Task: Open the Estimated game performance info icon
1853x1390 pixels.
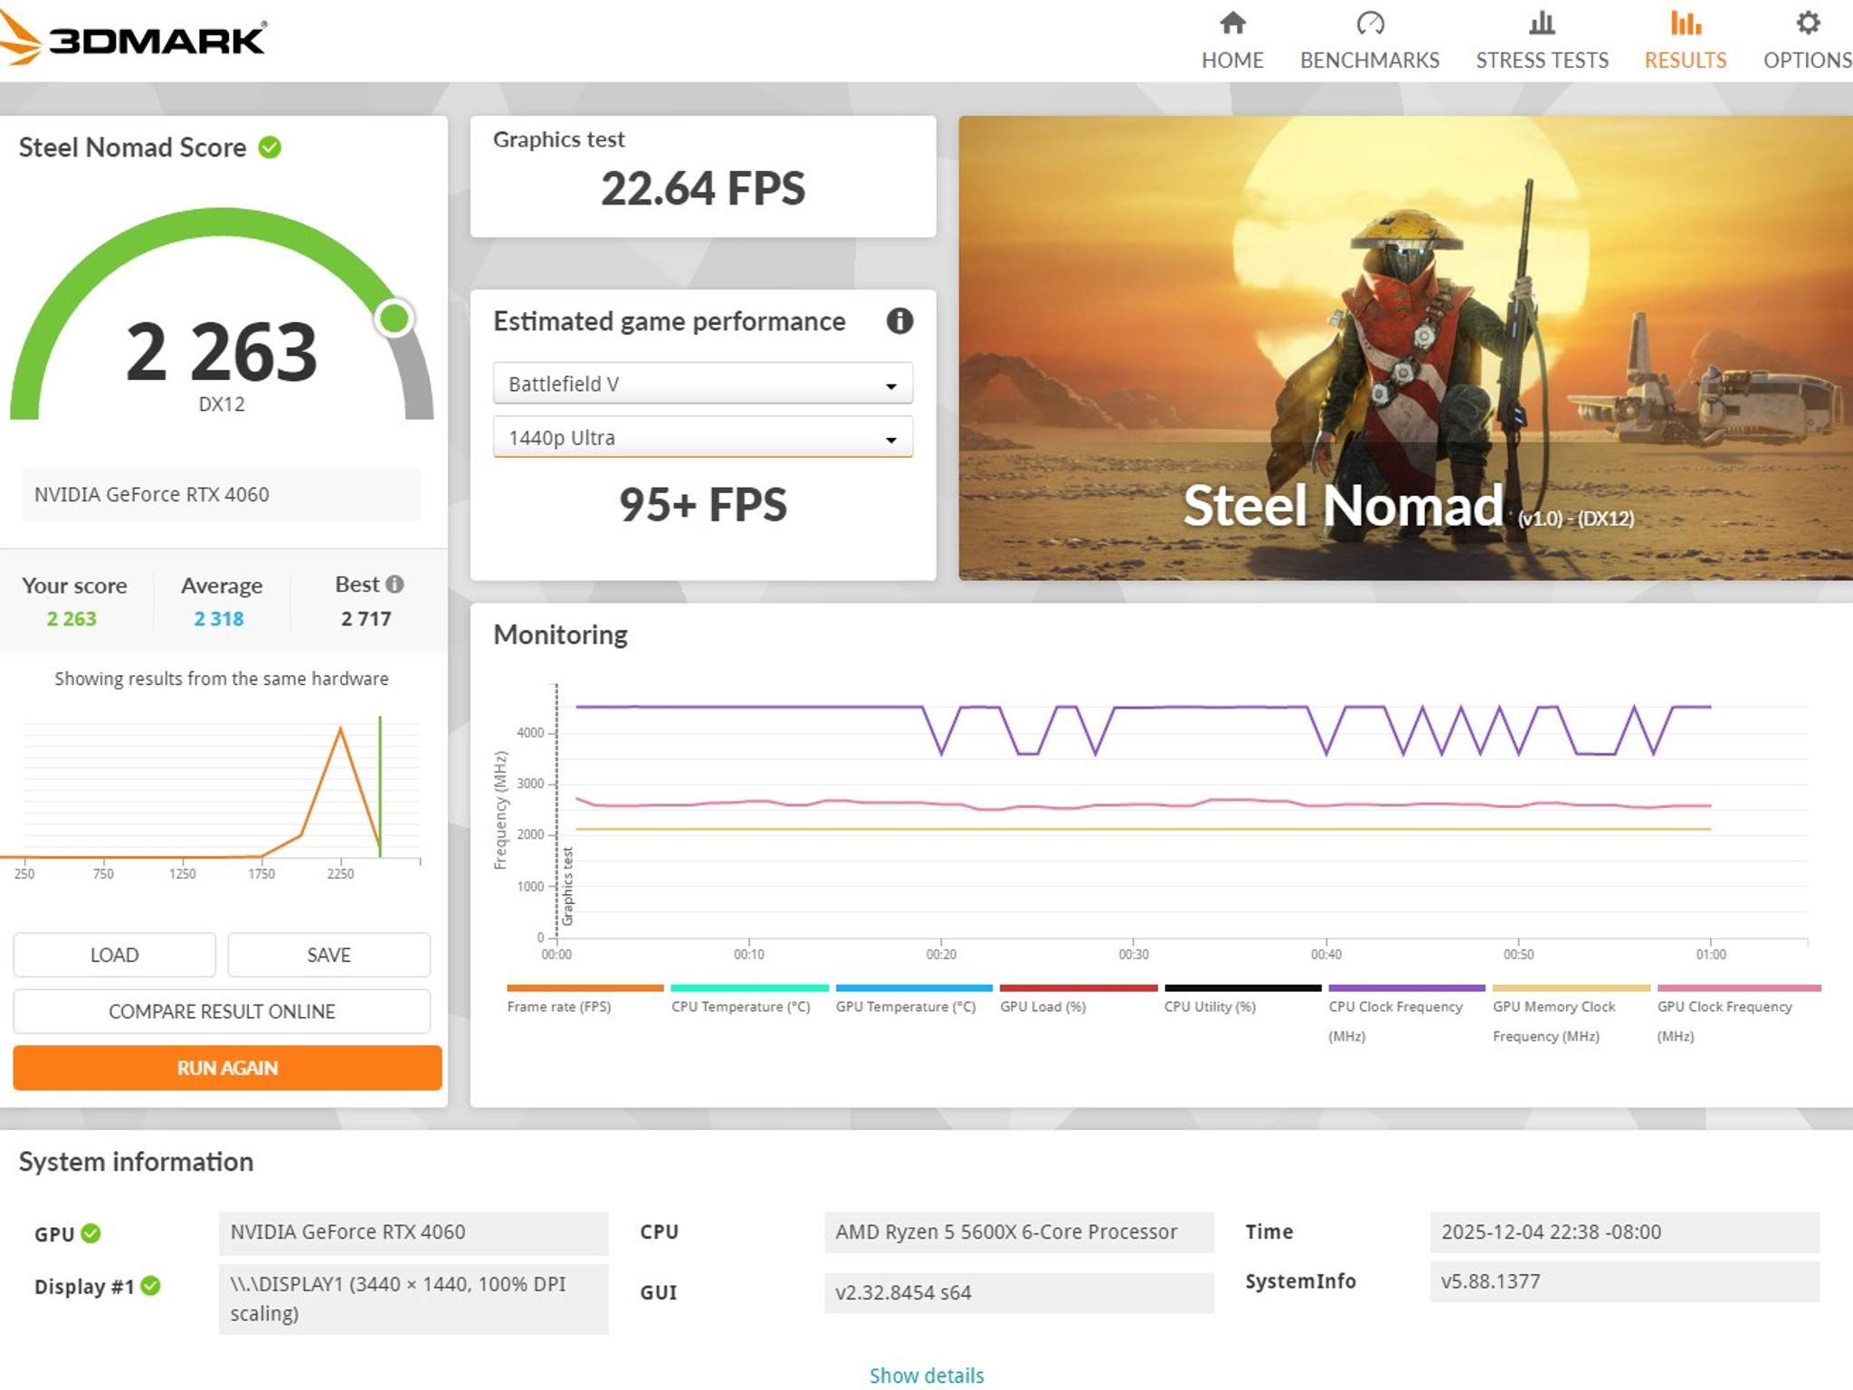Action: coord(900,321)
